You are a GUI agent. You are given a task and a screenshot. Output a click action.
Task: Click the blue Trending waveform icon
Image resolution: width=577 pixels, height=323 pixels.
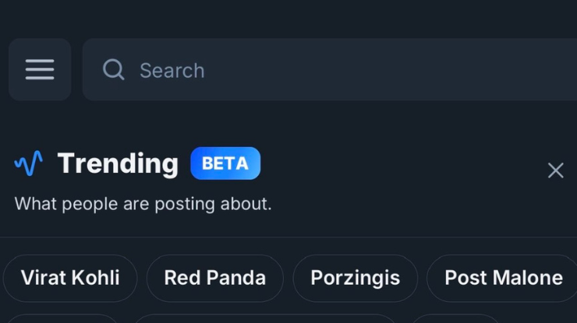coord(29,163)
